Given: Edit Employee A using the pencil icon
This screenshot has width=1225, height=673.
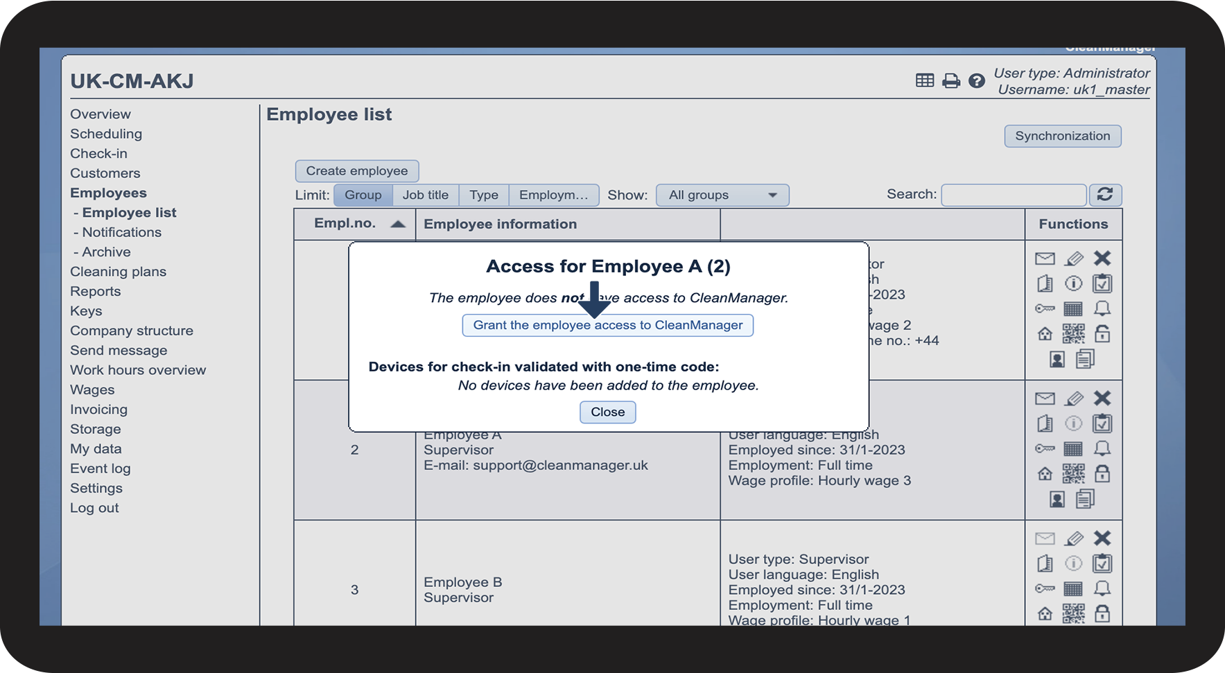Looking at the screenshot, I should [x=1074, y=399].
